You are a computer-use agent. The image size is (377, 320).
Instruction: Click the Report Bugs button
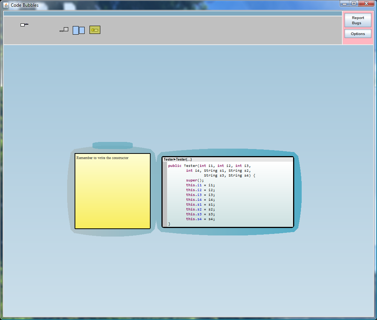(358, 20)
